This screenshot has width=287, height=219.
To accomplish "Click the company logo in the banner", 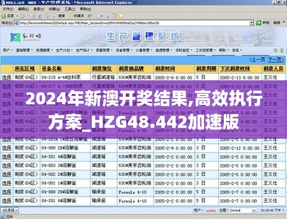I will (25, 37).
